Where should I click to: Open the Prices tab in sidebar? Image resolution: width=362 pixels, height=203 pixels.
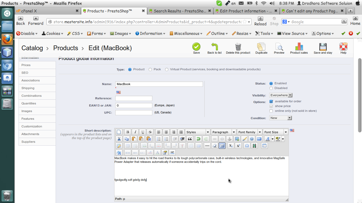click(37, 65)
